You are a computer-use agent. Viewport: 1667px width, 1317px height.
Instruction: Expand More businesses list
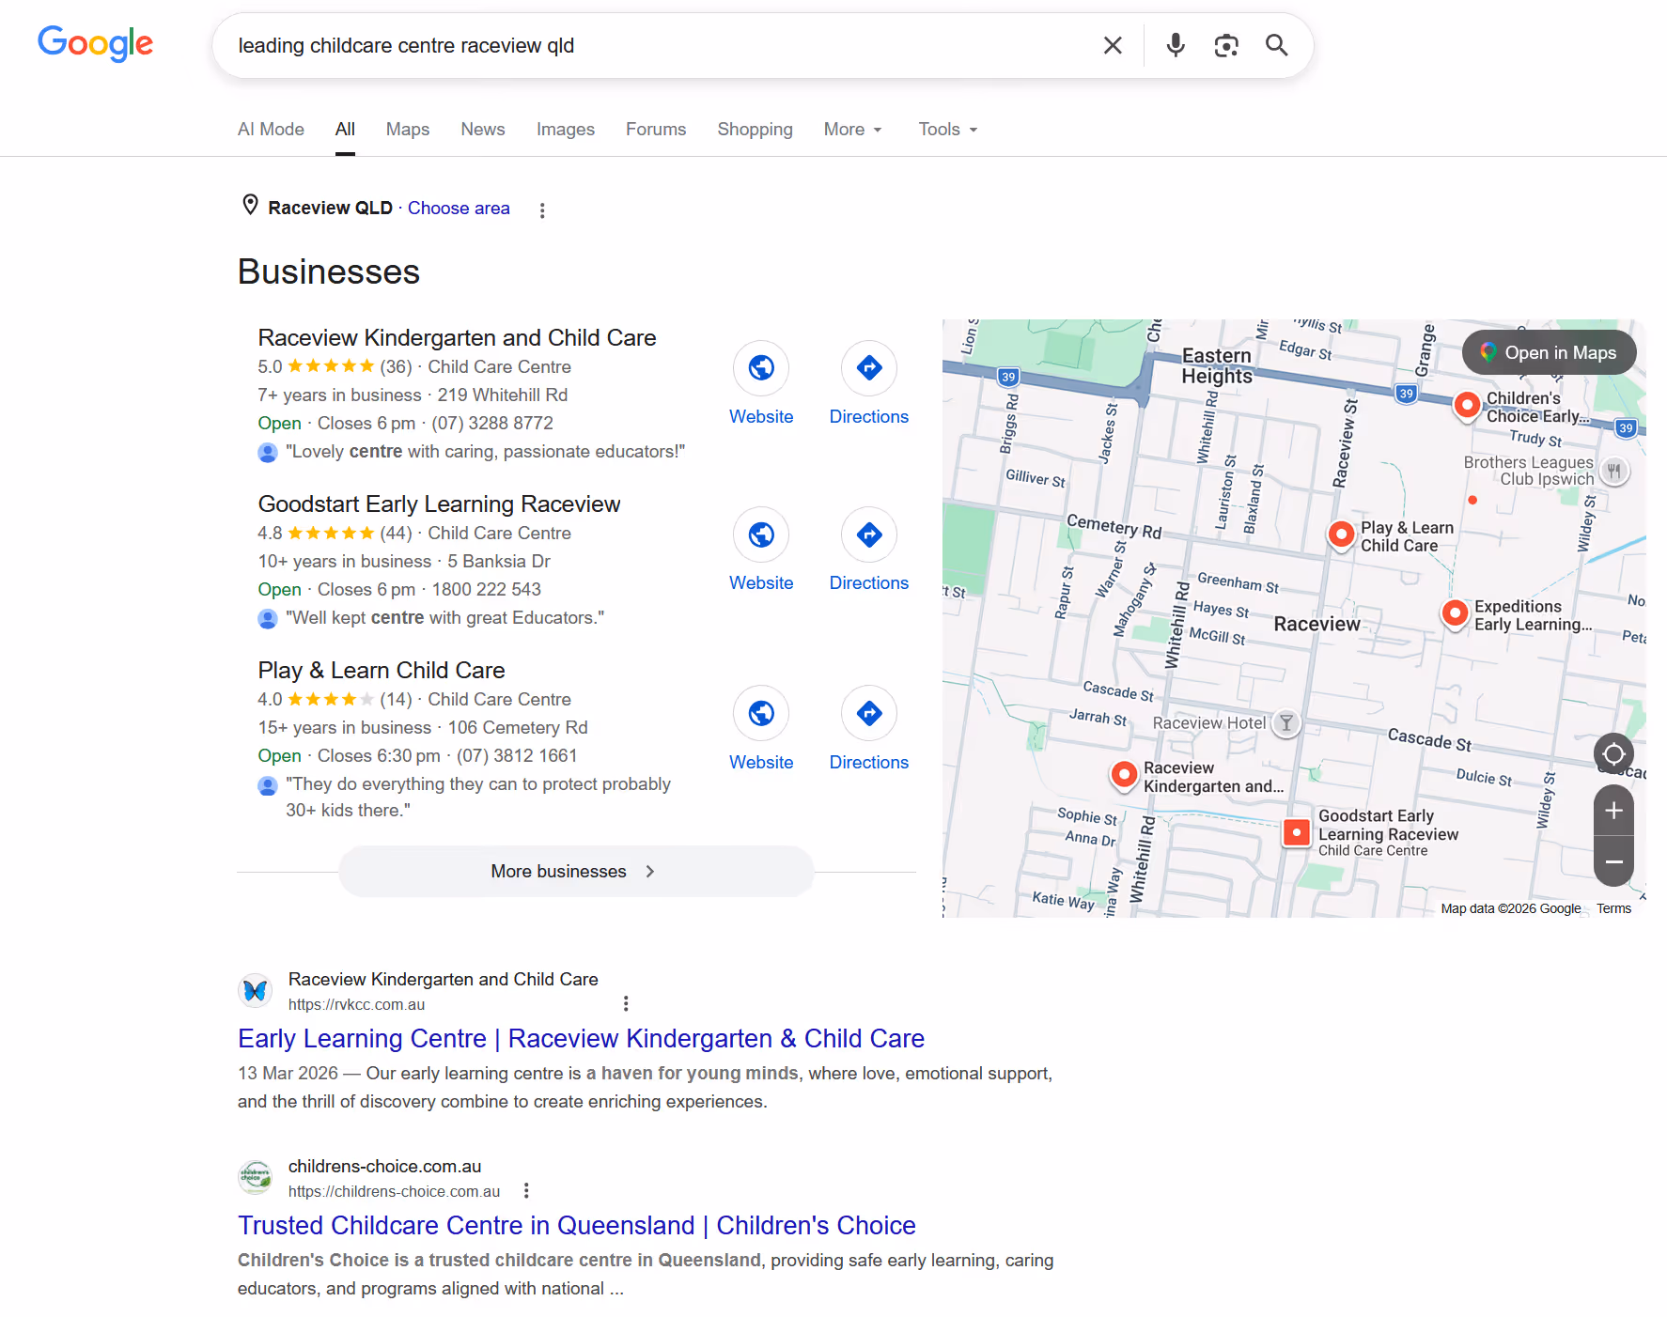click(x=576, y=871)
